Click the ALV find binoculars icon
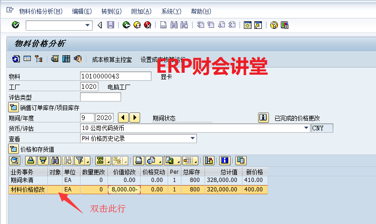The width and height of the screenshot is (376, 224). click(55, 160)
